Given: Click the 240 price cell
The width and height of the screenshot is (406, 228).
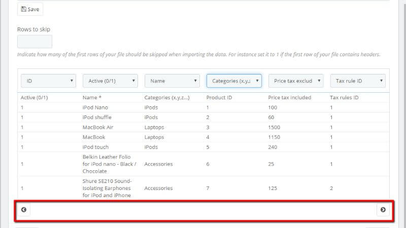Looking at the screenshot, I should pyautogui.click(x=273, y=147).
